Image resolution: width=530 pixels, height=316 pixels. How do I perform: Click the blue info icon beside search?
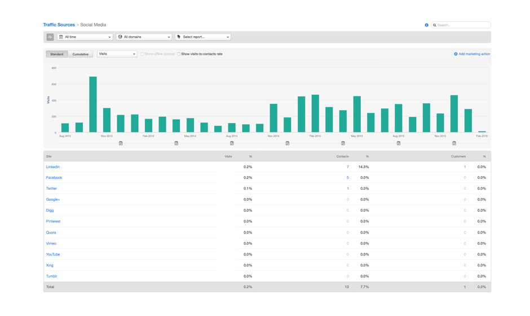tap(426, 25)
